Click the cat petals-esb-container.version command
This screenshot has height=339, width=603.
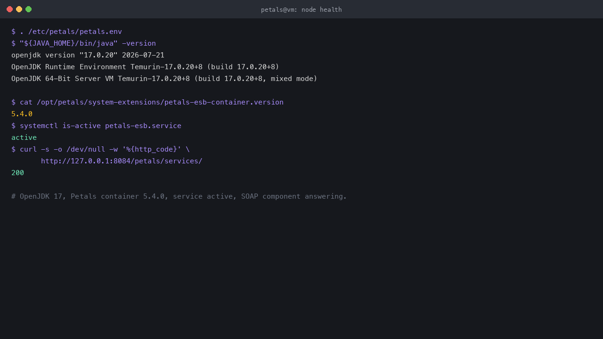(x=147, y=102)
